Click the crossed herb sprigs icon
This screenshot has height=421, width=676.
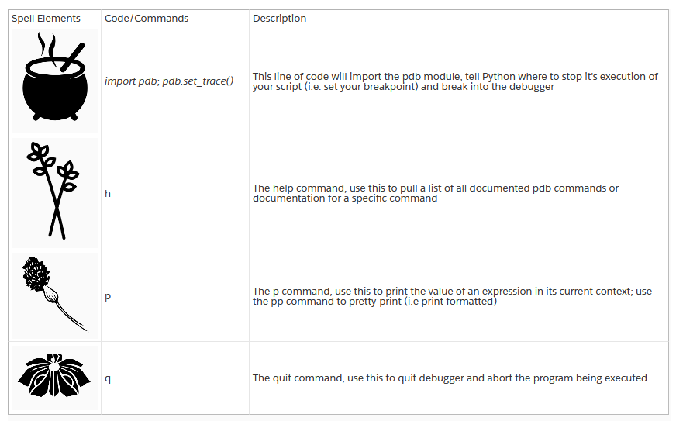tap(53, 190)
